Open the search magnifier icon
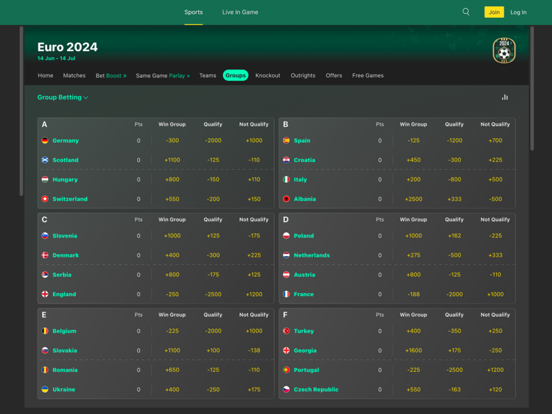The width and height of the screenshot is (552, 414). tap(466, 12)
